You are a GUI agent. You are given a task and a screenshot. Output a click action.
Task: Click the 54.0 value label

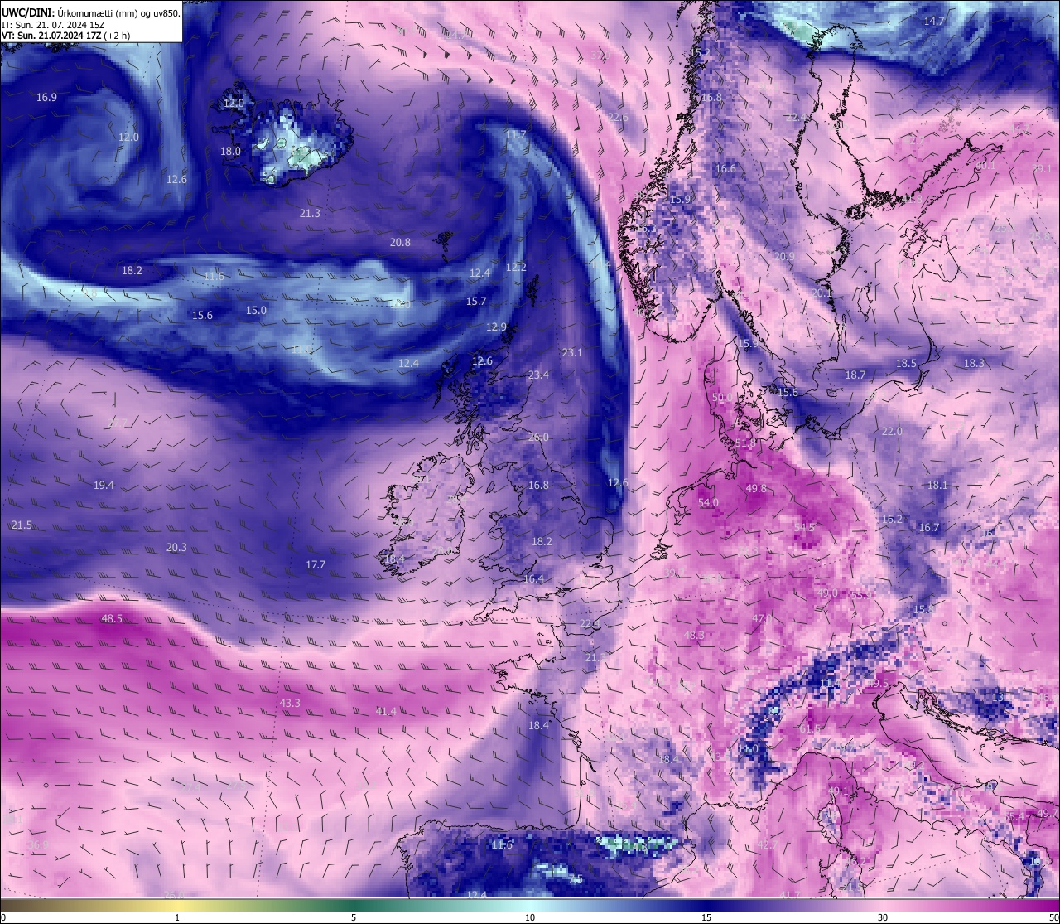[708, 503]
